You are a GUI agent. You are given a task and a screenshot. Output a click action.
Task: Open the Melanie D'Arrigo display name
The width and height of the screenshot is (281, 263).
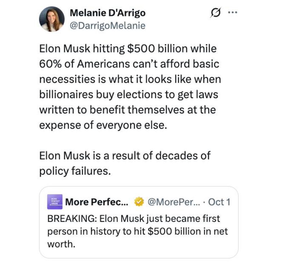(108, 13)
